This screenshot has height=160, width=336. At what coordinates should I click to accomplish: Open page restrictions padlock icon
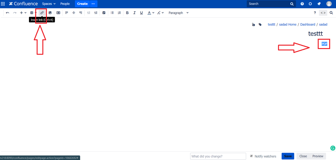coord(254,25)
